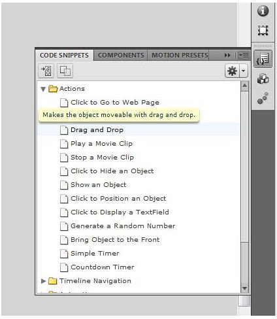Select Generate a Random Number snippet
This screenshot has height=319, width=277.
(123, 226)
